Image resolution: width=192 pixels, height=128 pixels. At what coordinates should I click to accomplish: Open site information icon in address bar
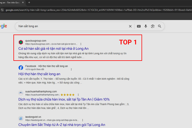[2, 10]
